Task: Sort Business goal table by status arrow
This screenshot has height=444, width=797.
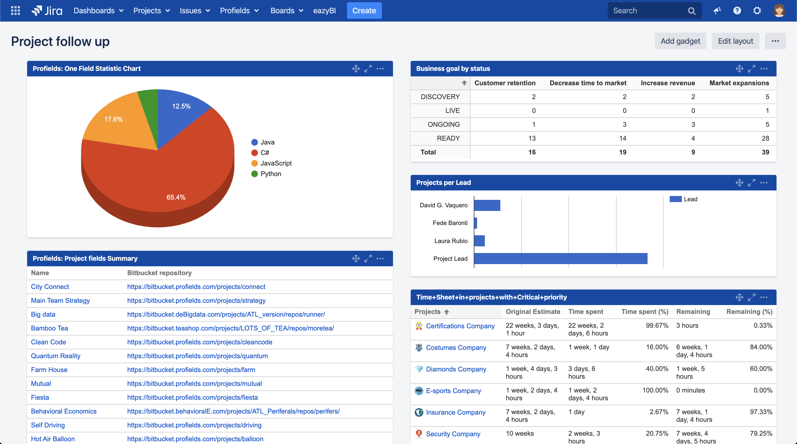Action: [464, 83]
